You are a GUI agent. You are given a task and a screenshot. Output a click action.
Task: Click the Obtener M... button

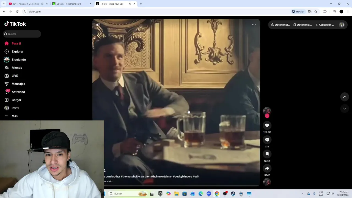pyautogui.click(x=280, y=25)
